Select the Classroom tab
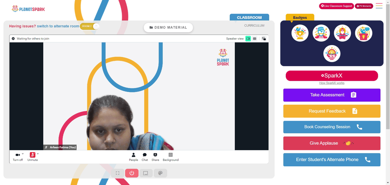390x185 pixels. tap(249, 18)
